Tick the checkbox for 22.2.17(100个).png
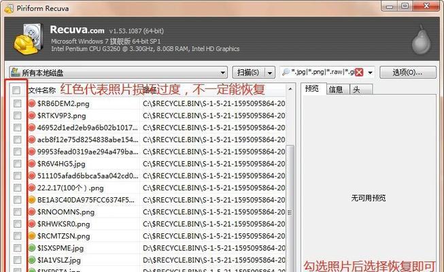The height and width of the screenshot is (272, 444). 17,188
